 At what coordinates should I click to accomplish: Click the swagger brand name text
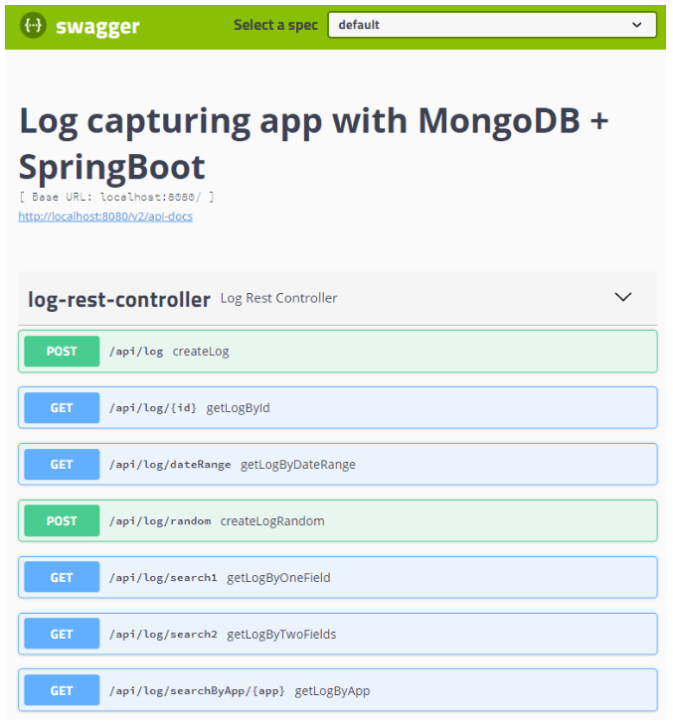click(97, 27)
